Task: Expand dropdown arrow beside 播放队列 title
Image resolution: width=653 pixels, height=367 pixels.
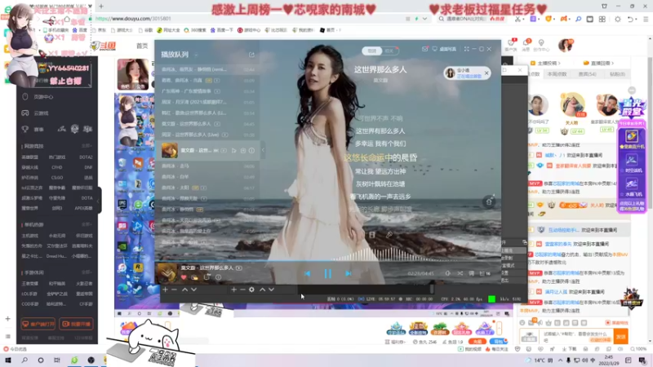Action: click(x=196, y=55)
